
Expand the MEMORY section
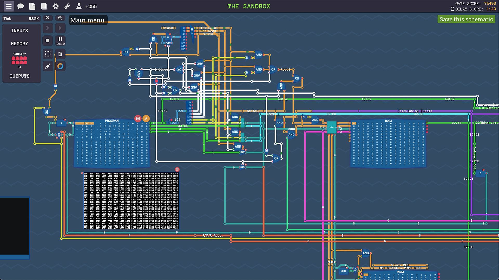(19, 44)
